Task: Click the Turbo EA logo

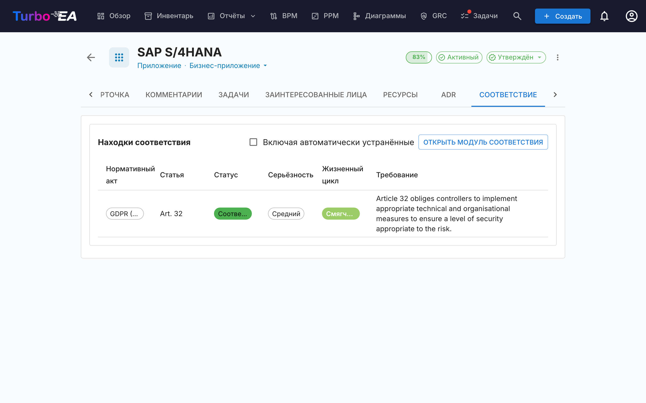Action: [45, 16]
